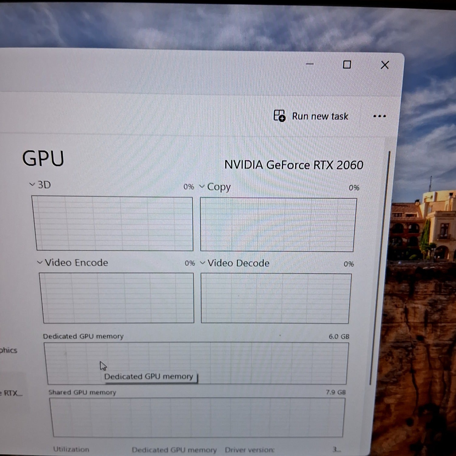Screen dimensions: 456x456
Task: Click the vertical scrollbar of the GPU panel
Action: point(380,268)
